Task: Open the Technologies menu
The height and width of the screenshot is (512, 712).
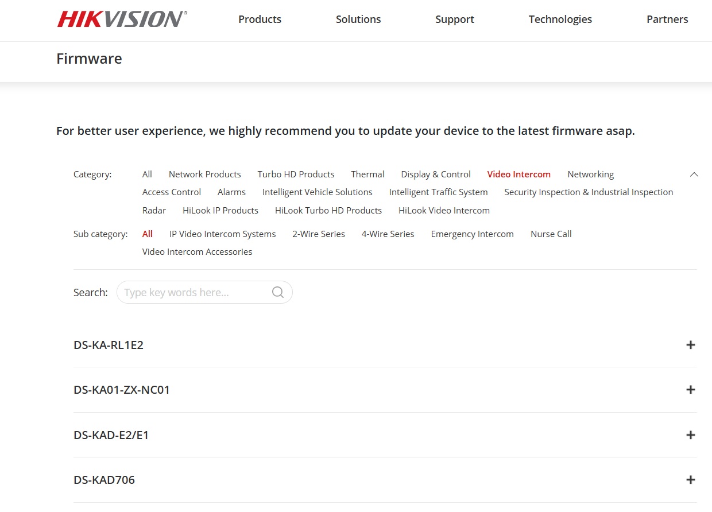Action: coord(560,20)
